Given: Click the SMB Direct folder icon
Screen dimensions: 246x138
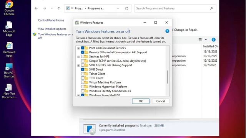Looking at the screenshot, I should (86, 69).
